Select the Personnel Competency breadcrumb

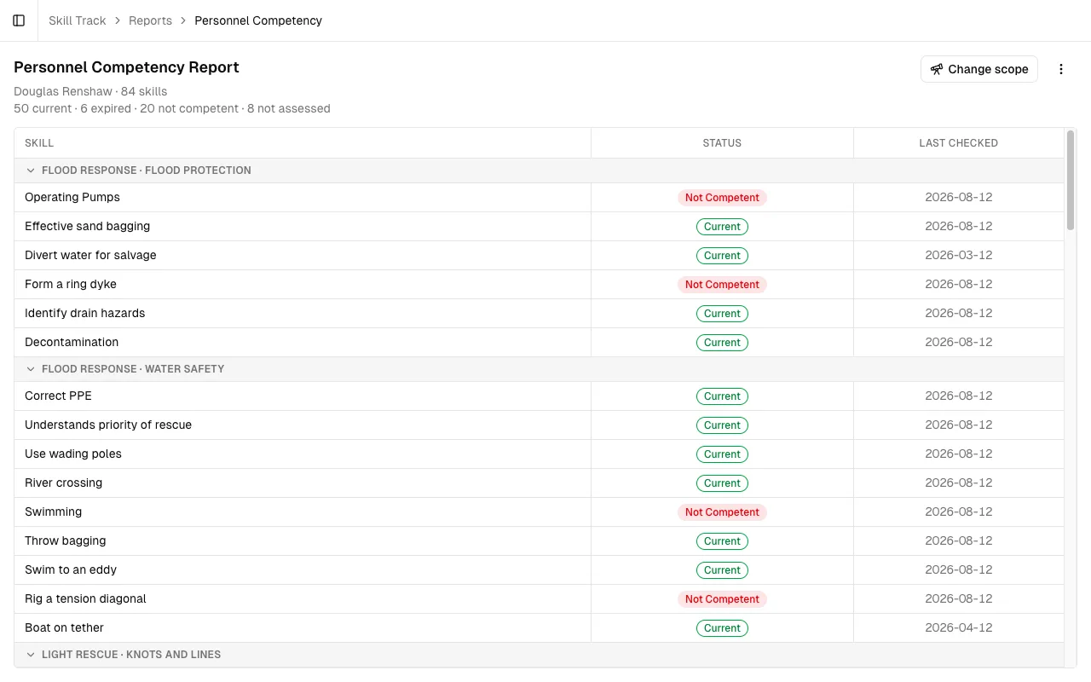point(258,20)
